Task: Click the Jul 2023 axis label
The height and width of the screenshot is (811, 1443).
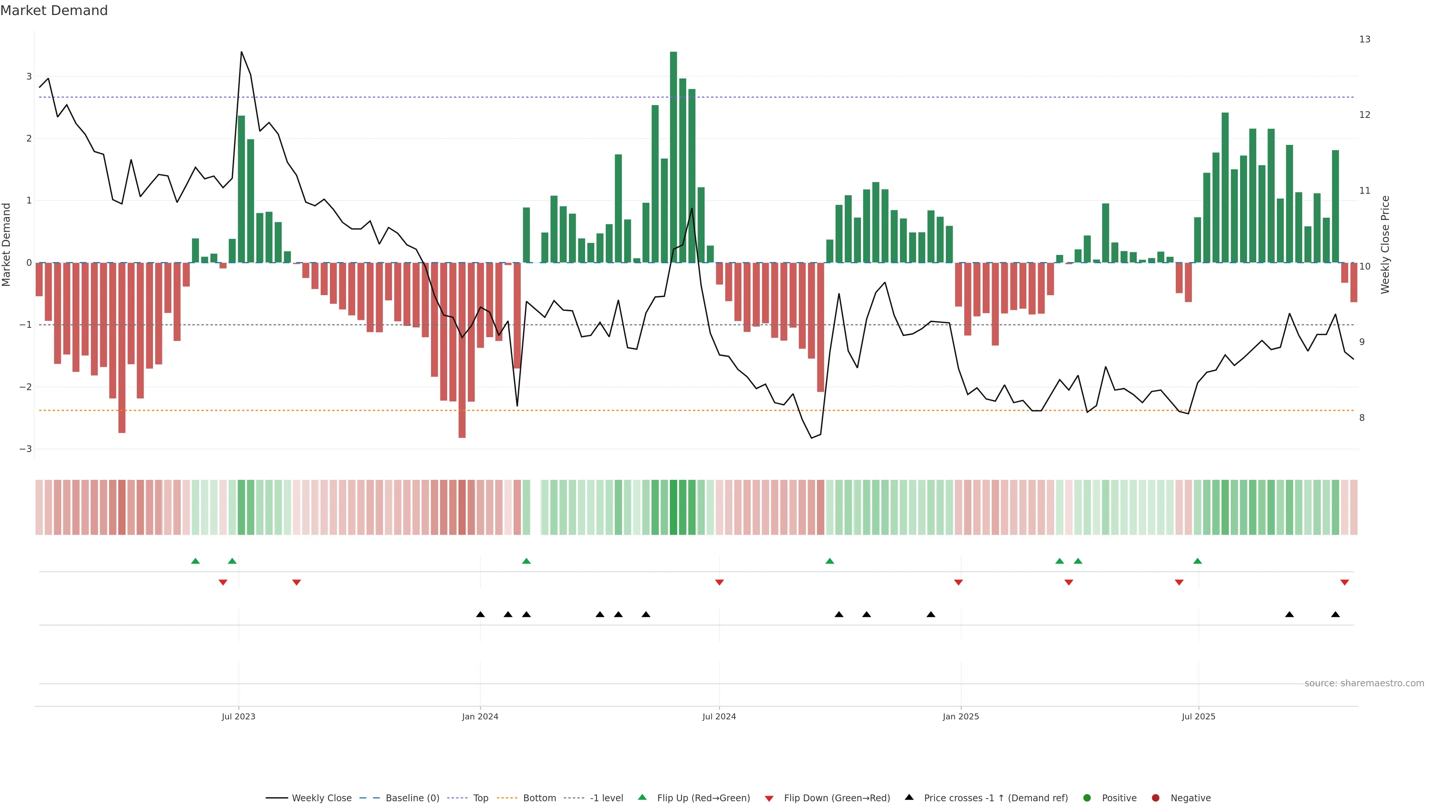Action: (239, 716)
